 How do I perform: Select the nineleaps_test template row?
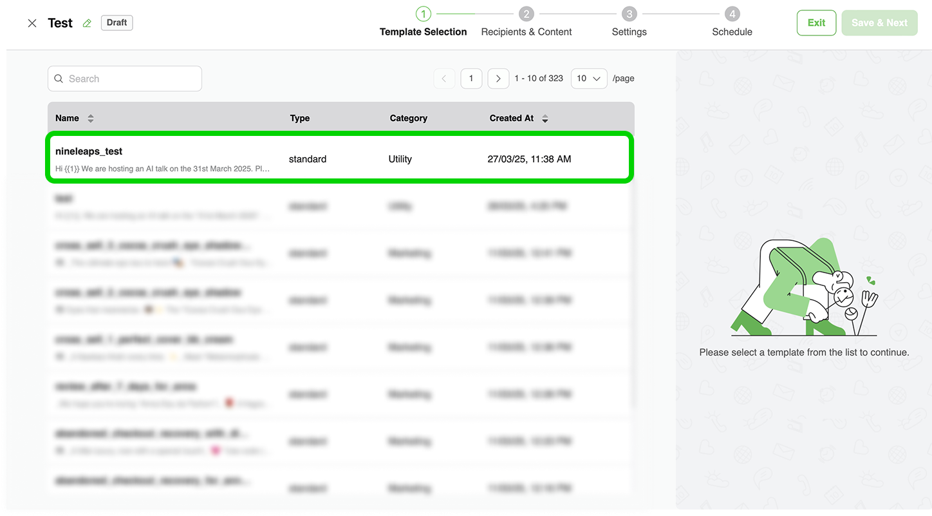click(340, 158)
